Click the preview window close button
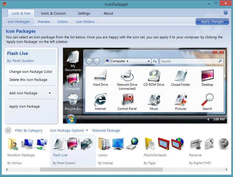The width and height of the screenshot is (233, 177). (x=218, y=52)
